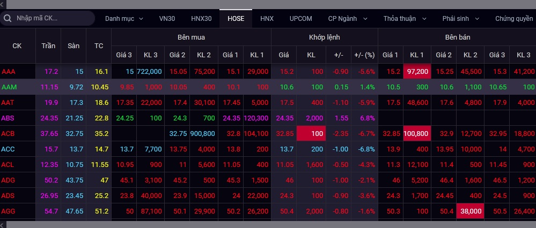
Task: Click the ACB stock symbol
Action: [x=9, y=133]
